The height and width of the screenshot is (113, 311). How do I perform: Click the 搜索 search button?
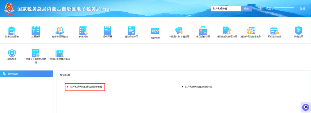point(246,9)
